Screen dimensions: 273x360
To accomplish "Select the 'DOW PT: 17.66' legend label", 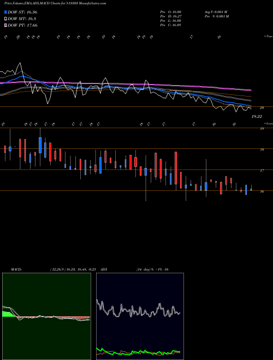I will 22,25.
